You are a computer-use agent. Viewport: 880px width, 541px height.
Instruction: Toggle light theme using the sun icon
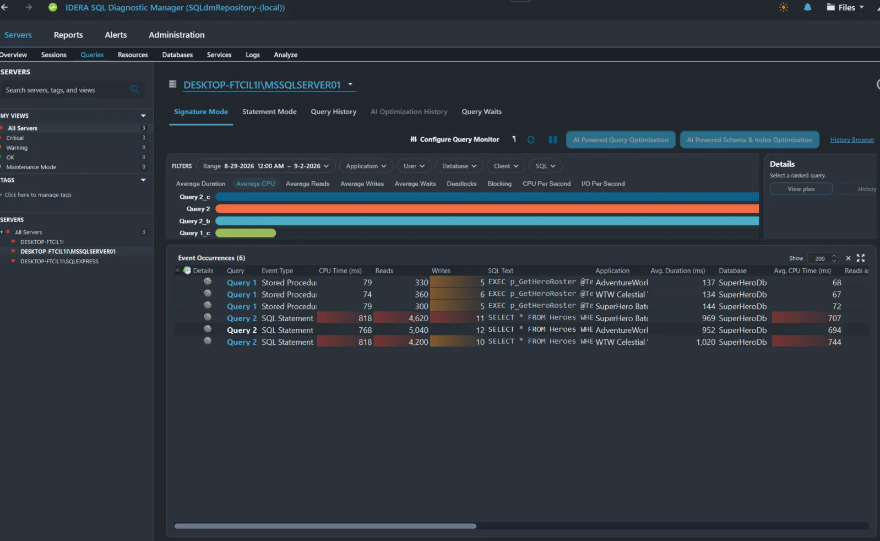click(x=783, y=7)
